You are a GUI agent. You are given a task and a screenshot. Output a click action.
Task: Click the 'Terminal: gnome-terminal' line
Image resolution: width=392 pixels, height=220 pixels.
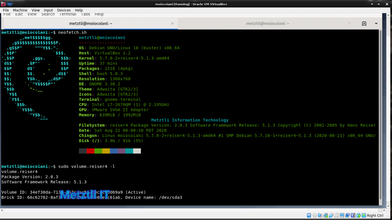(x=110, y=100)
